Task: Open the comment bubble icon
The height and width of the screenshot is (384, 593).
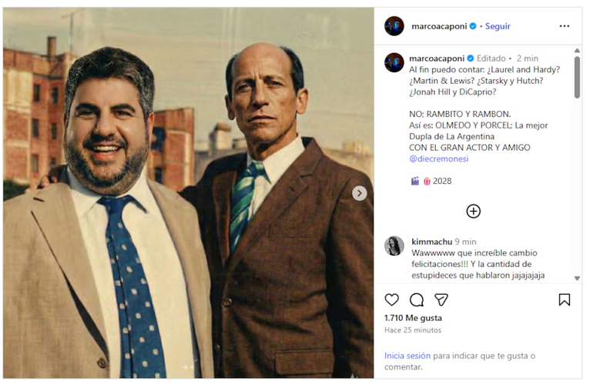Action: 417,299
